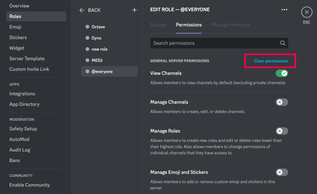Go to Audit Log settings

tap(20, 150)
